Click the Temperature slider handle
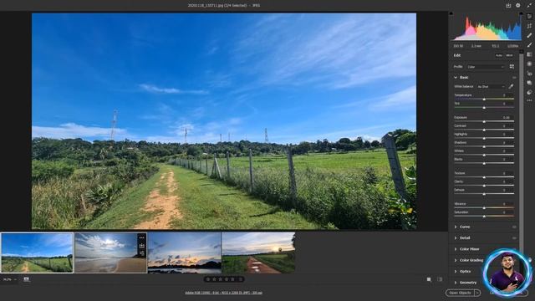This screenshot has height=301, width=535. tap(484, 99)
